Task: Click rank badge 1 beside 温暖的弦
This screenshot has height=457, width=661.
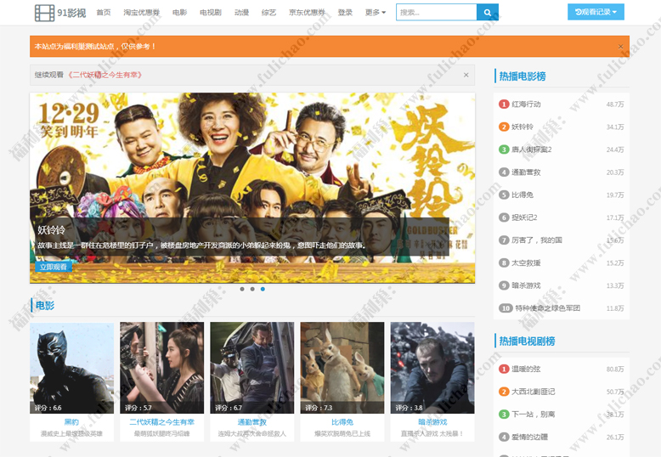Action: pyautogui.click(x=504, y=369)
